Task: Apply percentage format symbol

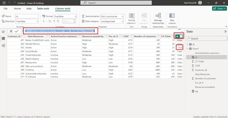Action: (x=50, y=21)
